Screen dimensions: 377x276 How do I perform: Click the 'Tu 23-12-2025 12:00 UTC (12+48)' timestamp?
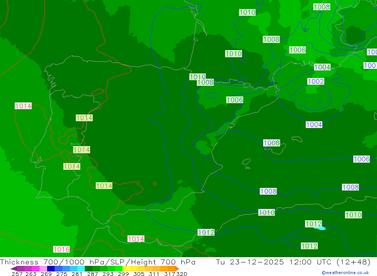(293, 262)
